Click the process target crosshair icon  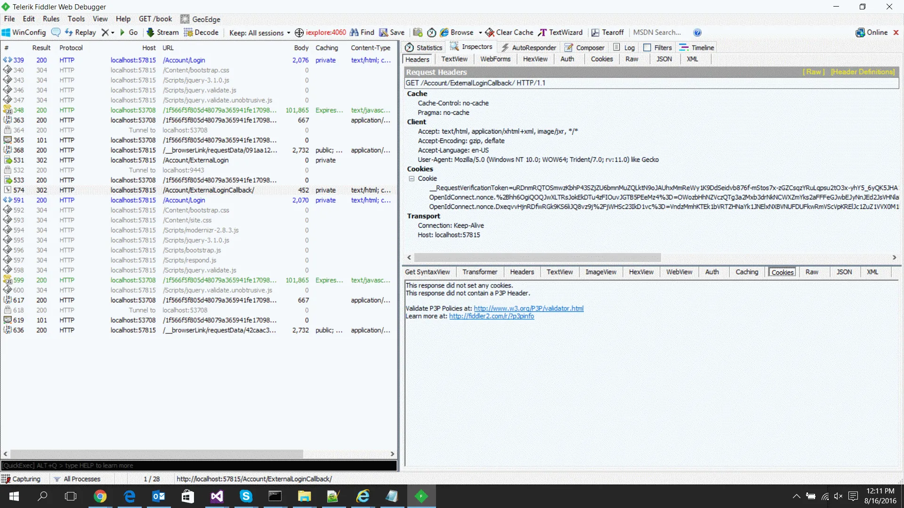click(299, 32)
